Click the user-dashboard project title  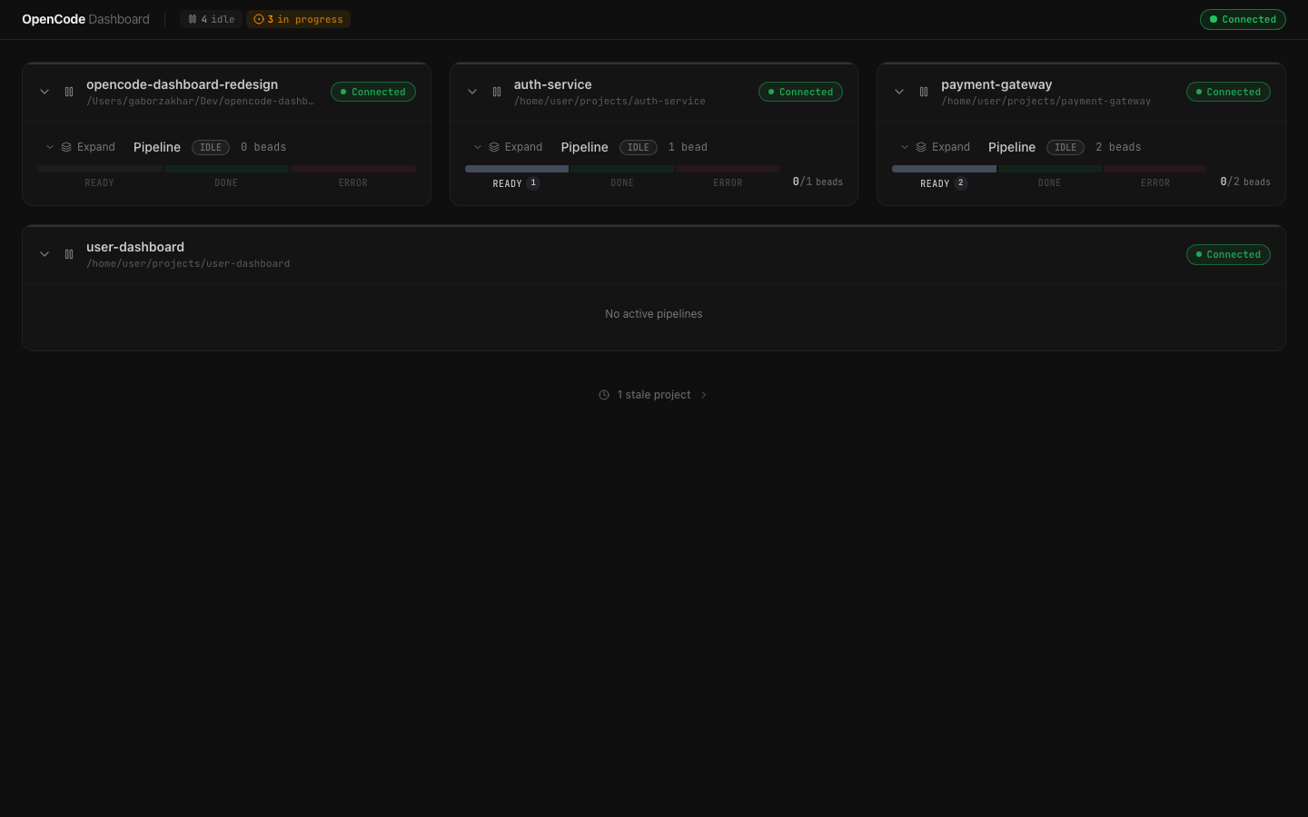coord(135,247)
